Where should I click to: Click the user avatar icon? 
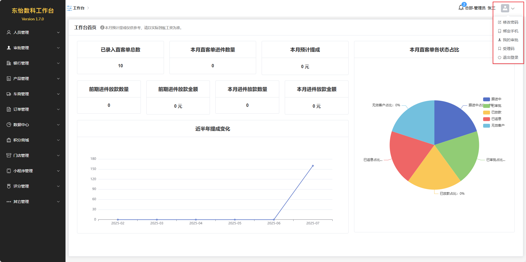pyautogui.click(x=505, y=8)
